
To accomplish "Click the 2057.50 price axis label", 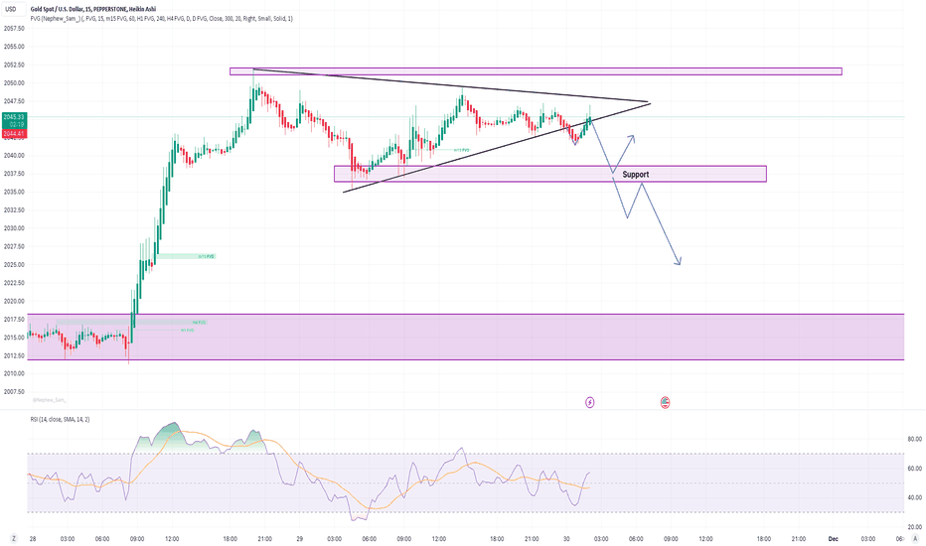I will click(14, 29).
